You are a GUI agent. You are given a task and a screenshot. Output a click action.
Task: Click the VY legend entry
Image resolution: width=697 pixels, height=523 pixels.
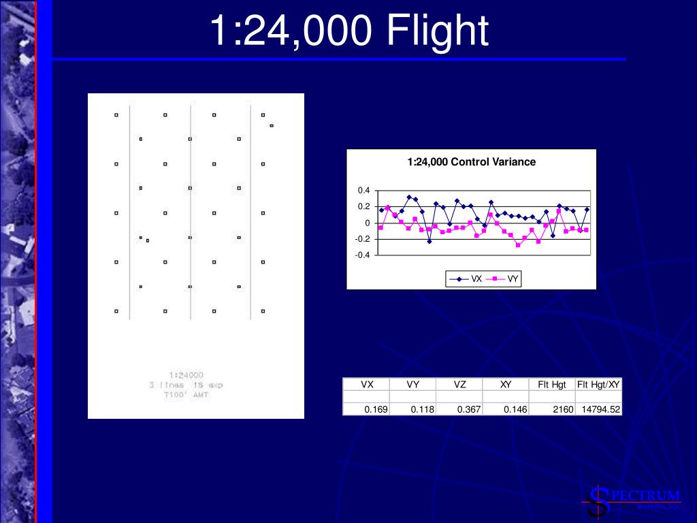pyautogui.click(x=502, y=279)
